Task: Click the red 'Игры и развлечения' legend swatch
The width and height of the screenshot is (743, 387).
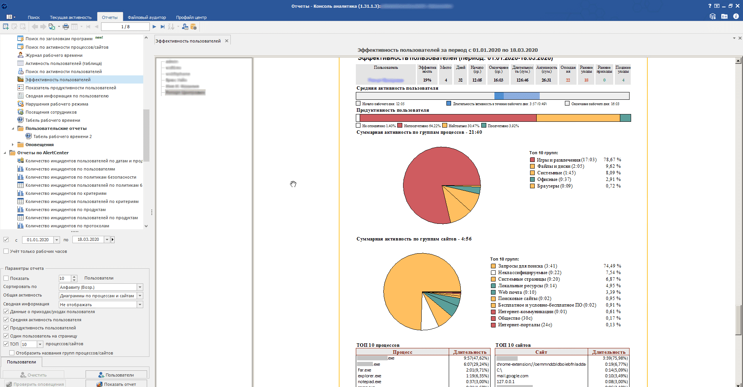Action: (532, 160)
